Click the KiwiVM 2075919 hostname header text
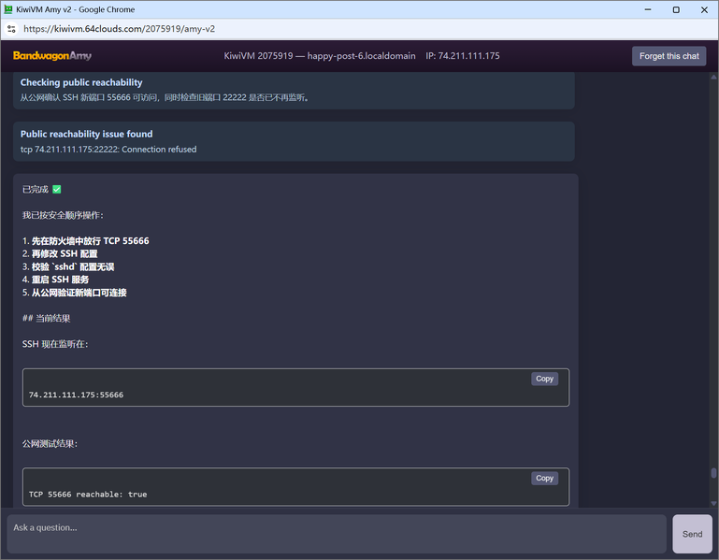The width and height of the screenshot is (719, 560). pyautogui.click(x=320, y=56)
